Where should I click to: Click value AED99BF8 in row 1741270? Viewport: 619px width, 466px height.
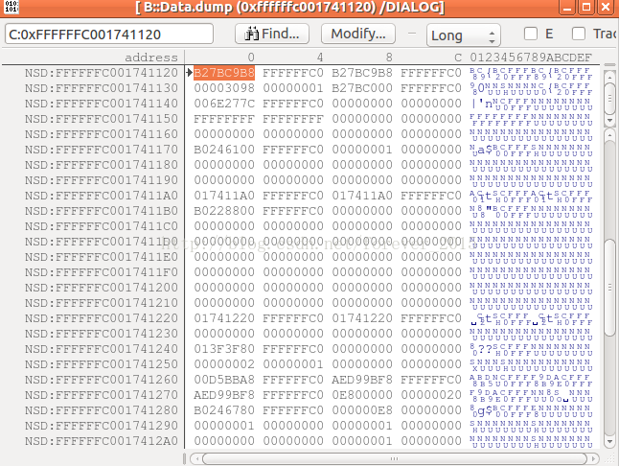coord(224,395)
